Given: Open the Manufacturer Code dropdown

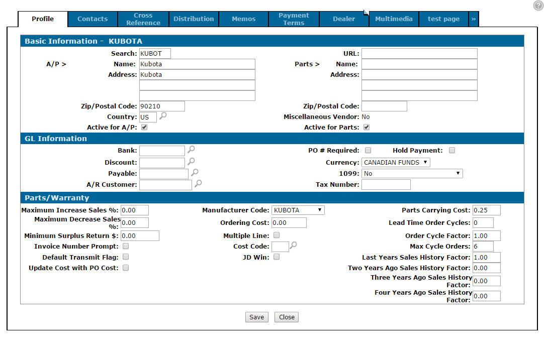Looking at the screenshot, I should pyautogui.click(x=298, y=210).
